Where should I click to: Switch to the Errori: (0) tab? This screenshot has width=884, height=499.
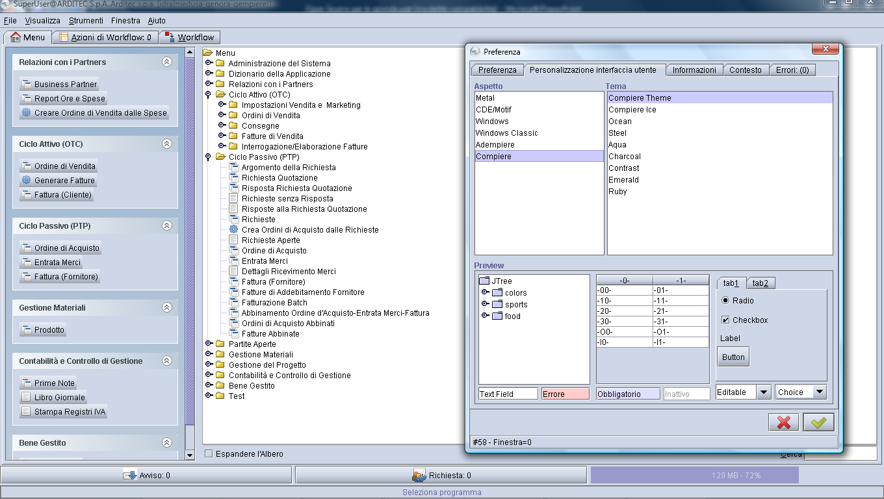[792, 70]
